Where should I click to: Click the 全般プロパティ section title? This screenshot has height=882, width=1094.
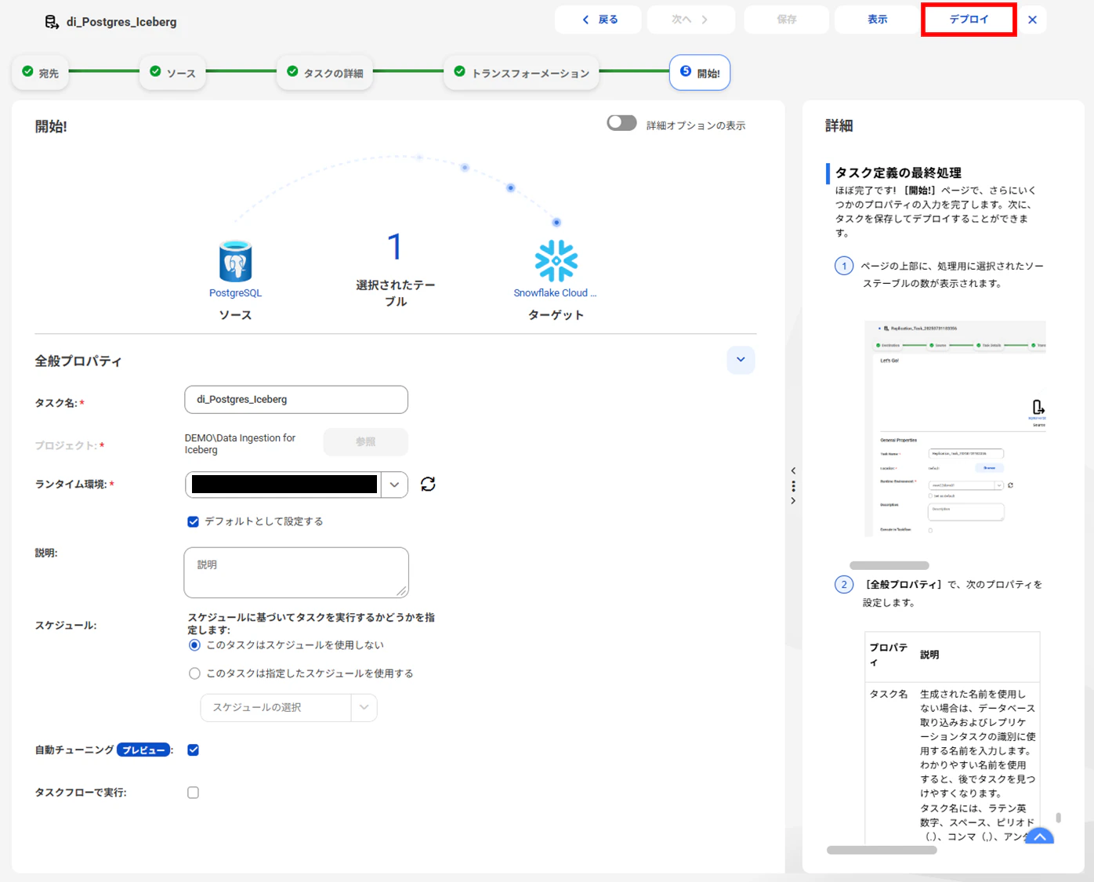[78, 361]
